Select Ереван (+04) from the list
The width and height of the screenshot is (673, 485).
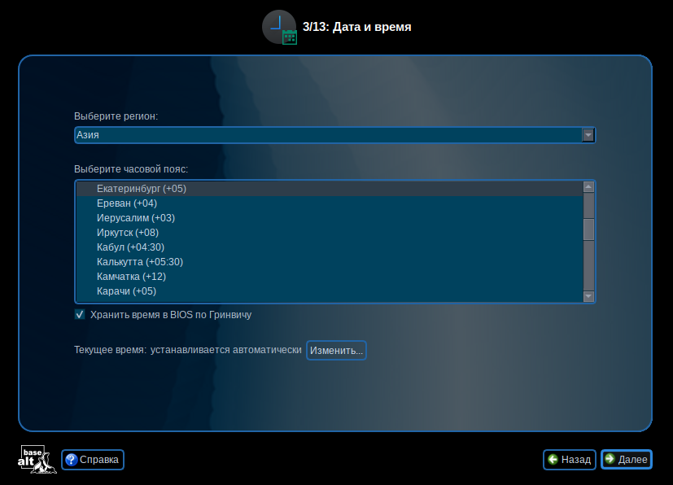point(127,203)
